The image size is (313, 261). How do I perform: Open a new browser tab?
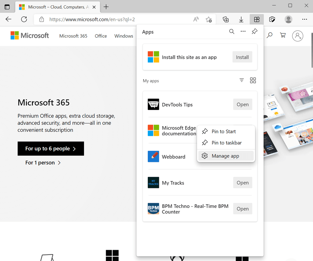click(106, 7)
